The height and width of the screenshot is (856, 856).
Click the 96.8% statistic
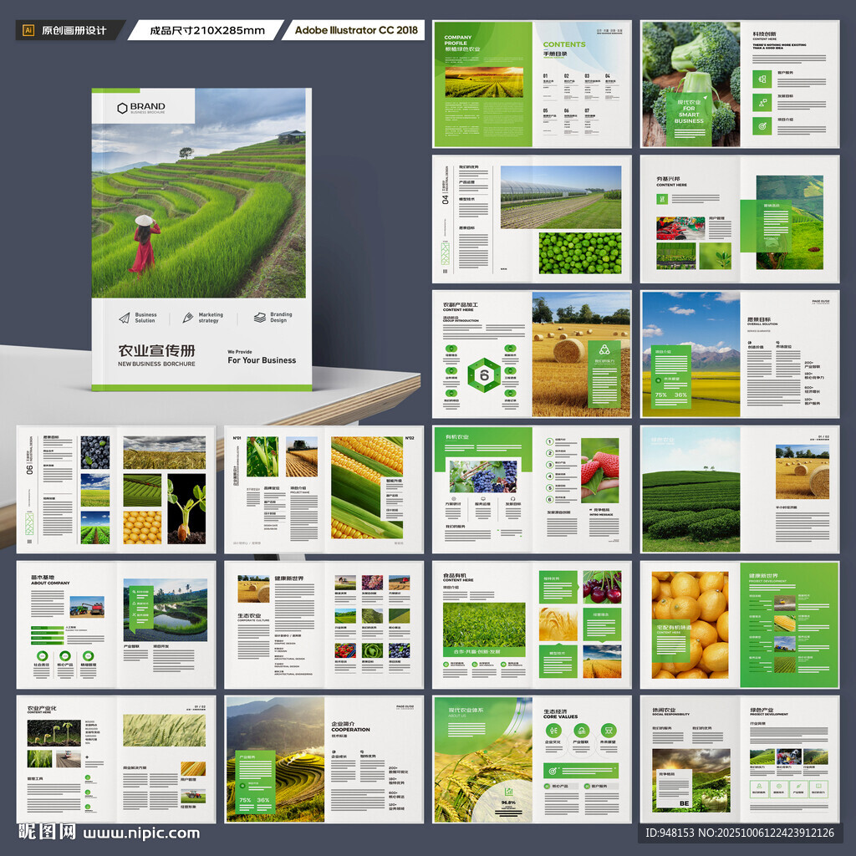[x=508, y=802]
